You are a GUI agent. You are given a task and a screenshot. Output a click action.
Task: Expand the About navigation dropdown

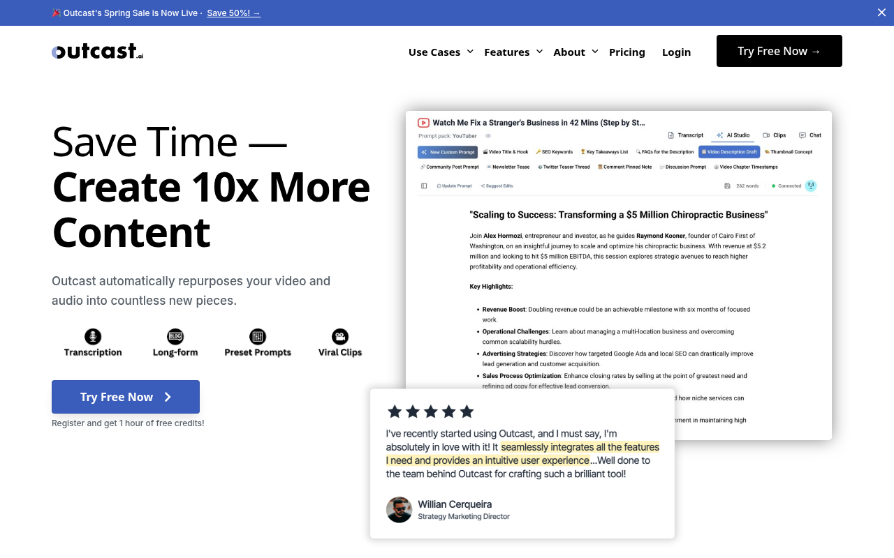575,52
